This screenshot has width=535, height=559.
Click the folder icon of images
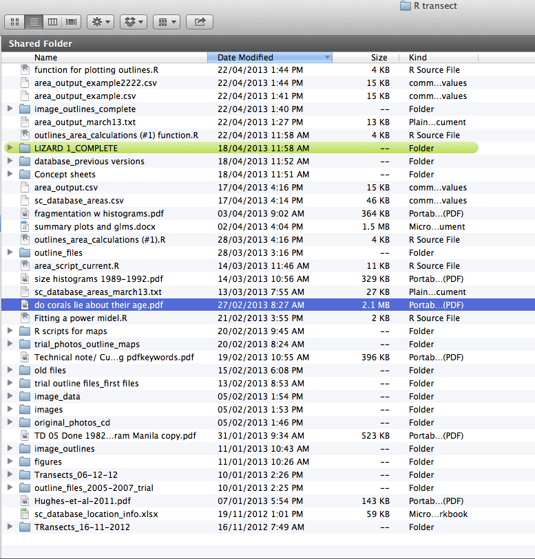(25, 409)
